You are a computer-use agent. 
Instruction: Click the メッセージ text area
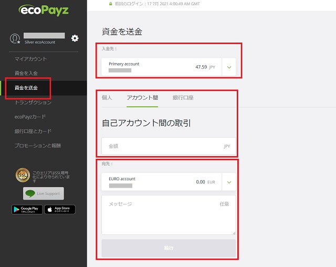click(168, 215)
